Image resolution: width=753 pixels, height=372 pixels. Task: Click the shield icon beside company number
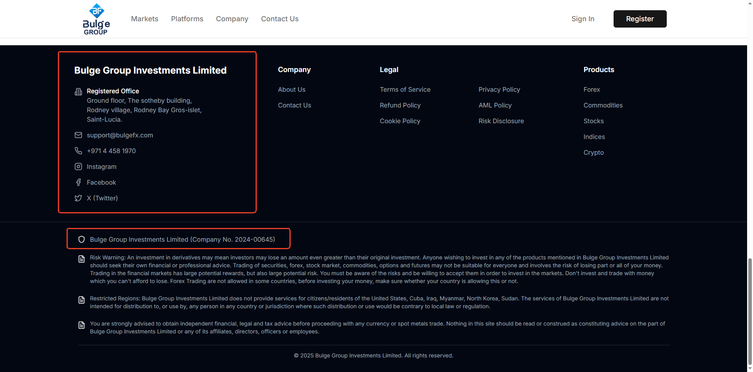[82, 239]
